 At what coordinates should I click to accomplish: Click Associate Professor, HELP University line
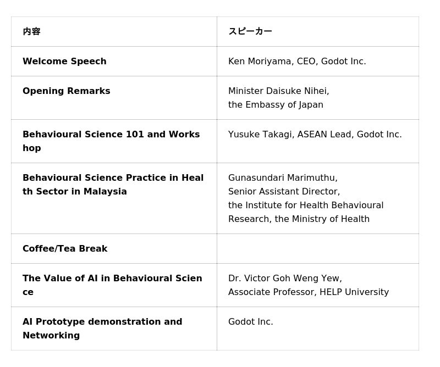coord(309,292)
